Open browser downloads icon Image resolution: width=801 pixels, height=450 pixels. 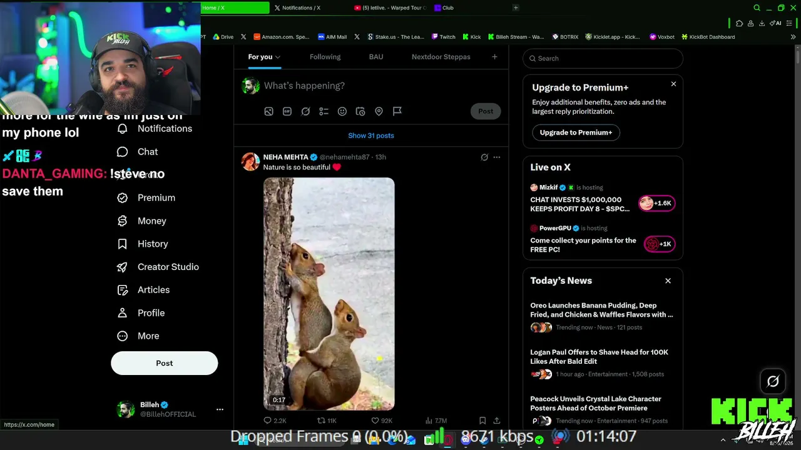tap(762, 23)
